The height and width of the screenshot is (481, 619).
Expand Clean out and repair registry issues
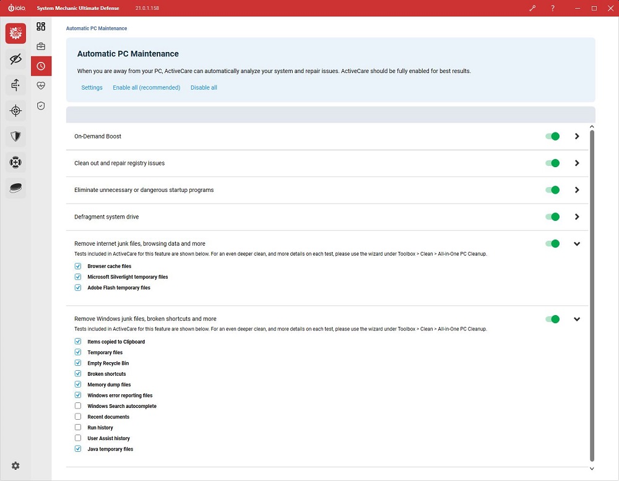pos(577,163)
